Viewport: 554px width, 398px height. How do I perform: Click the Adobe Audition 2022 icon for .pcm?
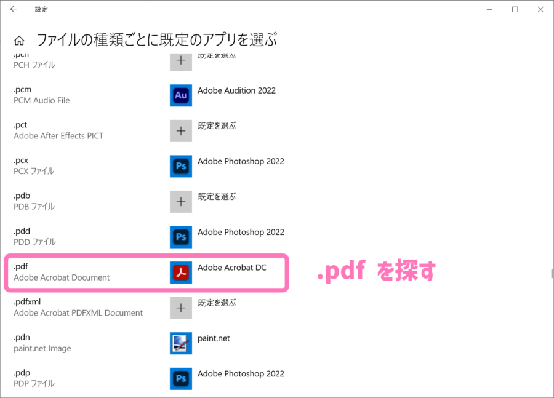coord(180,95)
